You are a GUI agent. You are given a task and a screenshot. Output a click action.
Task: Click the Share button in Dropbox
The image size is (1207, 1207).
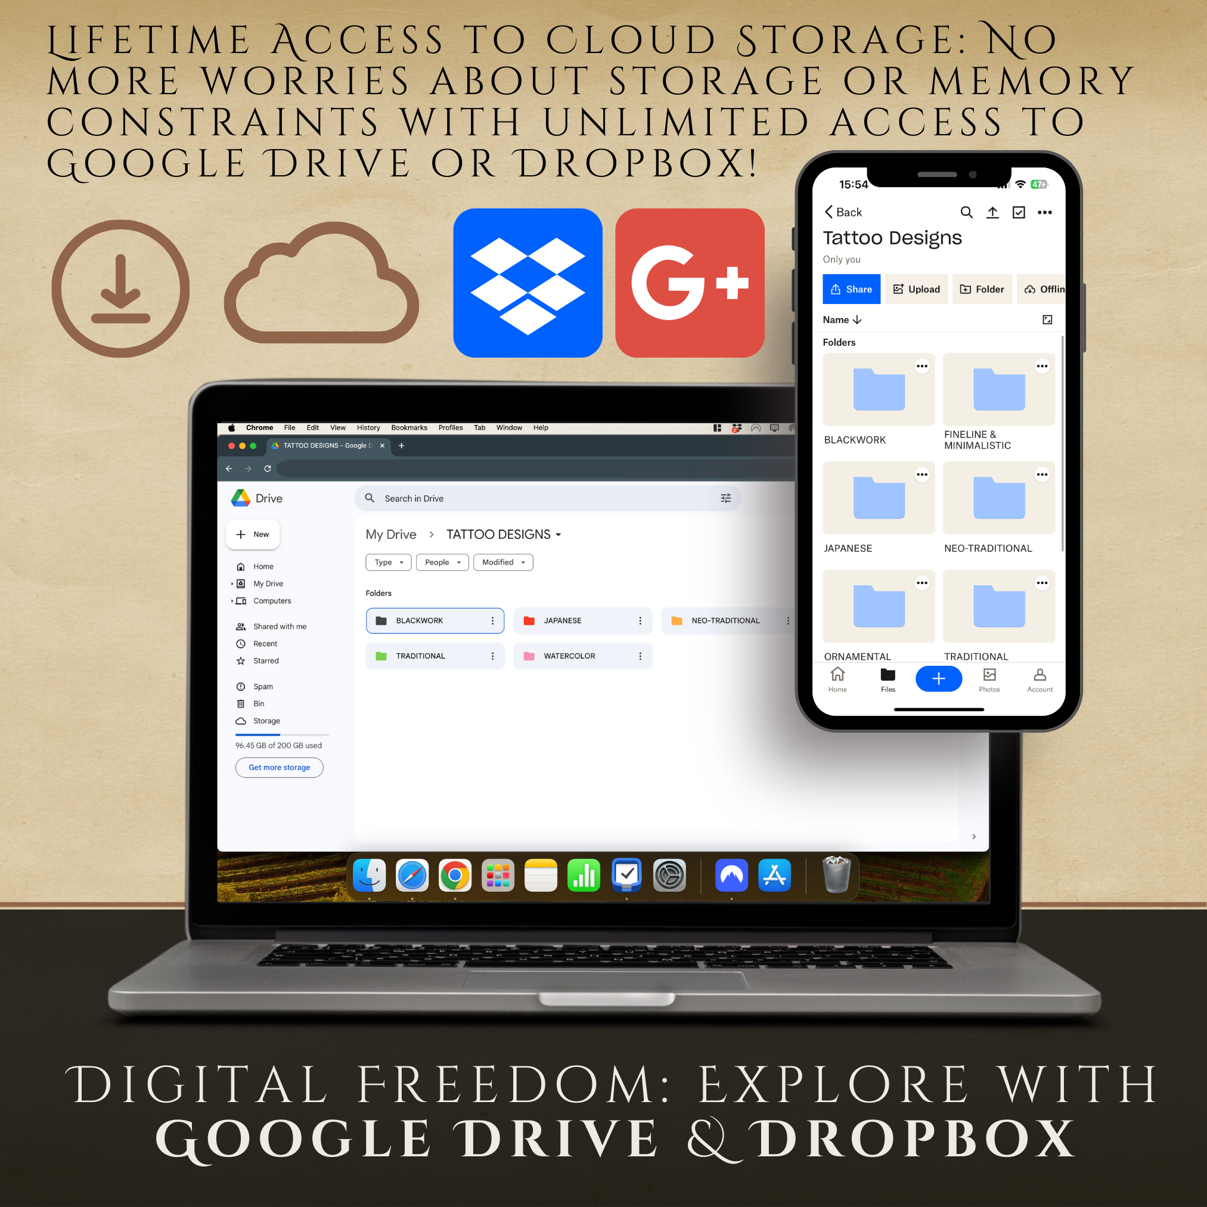pyautogui.click(x=851, y=290)
